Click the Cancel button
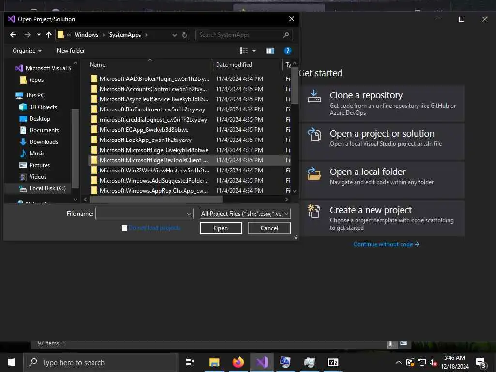This screenshot has height=372, width=496. point(269,228)
